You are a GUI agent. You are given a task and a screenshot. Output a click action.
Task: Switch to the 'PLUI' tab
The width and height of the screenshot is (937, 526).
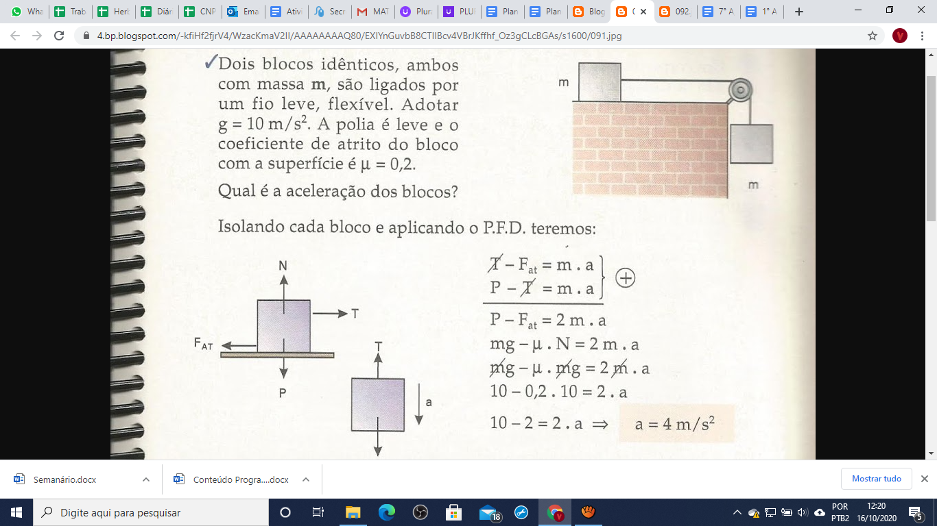click(458, 12)
